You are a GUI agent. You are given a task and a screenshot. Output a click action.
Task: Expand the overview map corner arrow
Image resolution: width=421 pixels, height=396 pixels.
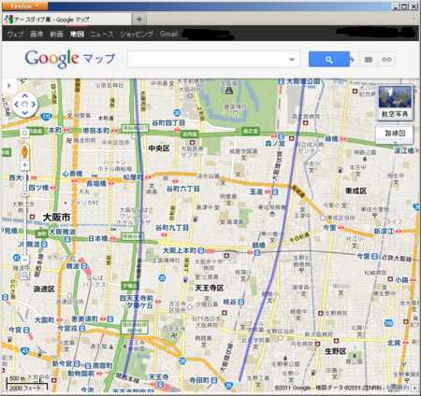tap(414, 389)
